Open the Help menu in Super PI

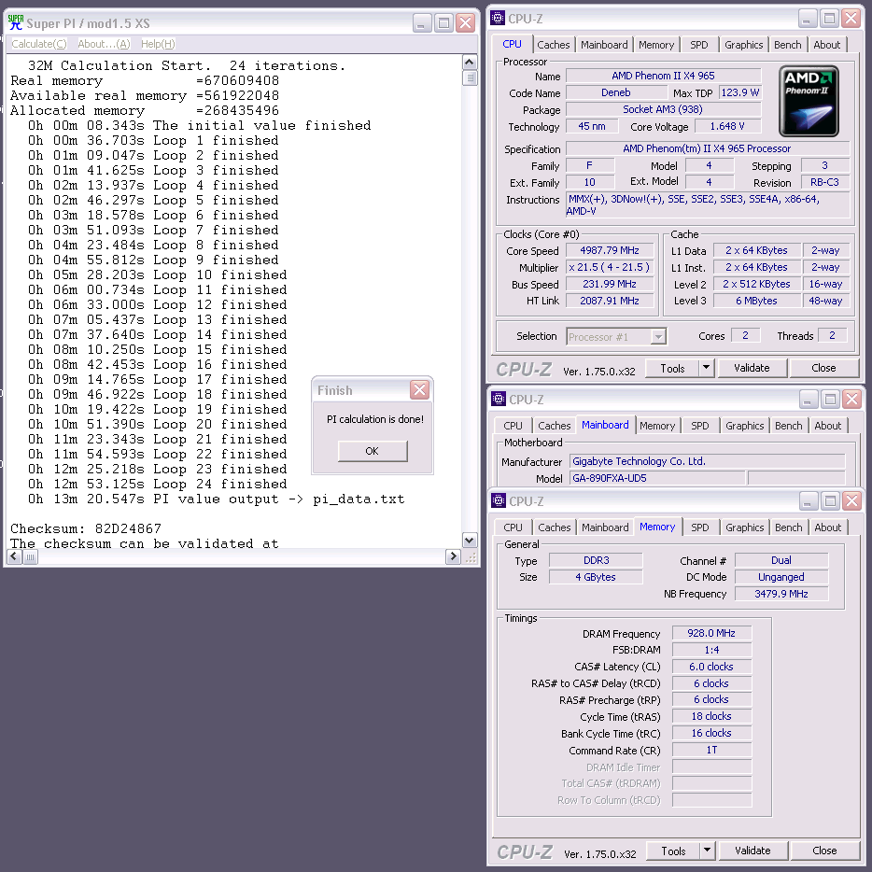pos(158,44)
